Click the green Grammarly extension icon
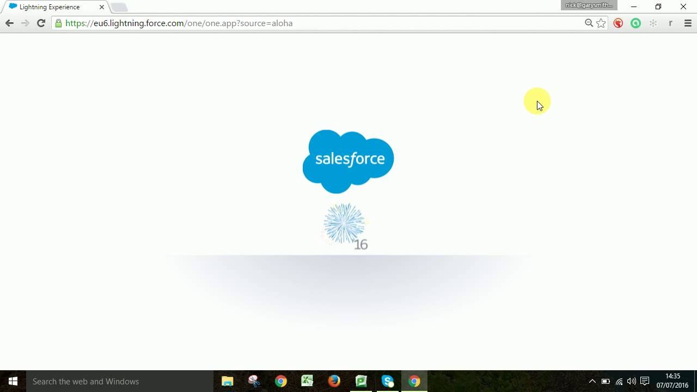The image size is (697, 392). coord(635,23)
